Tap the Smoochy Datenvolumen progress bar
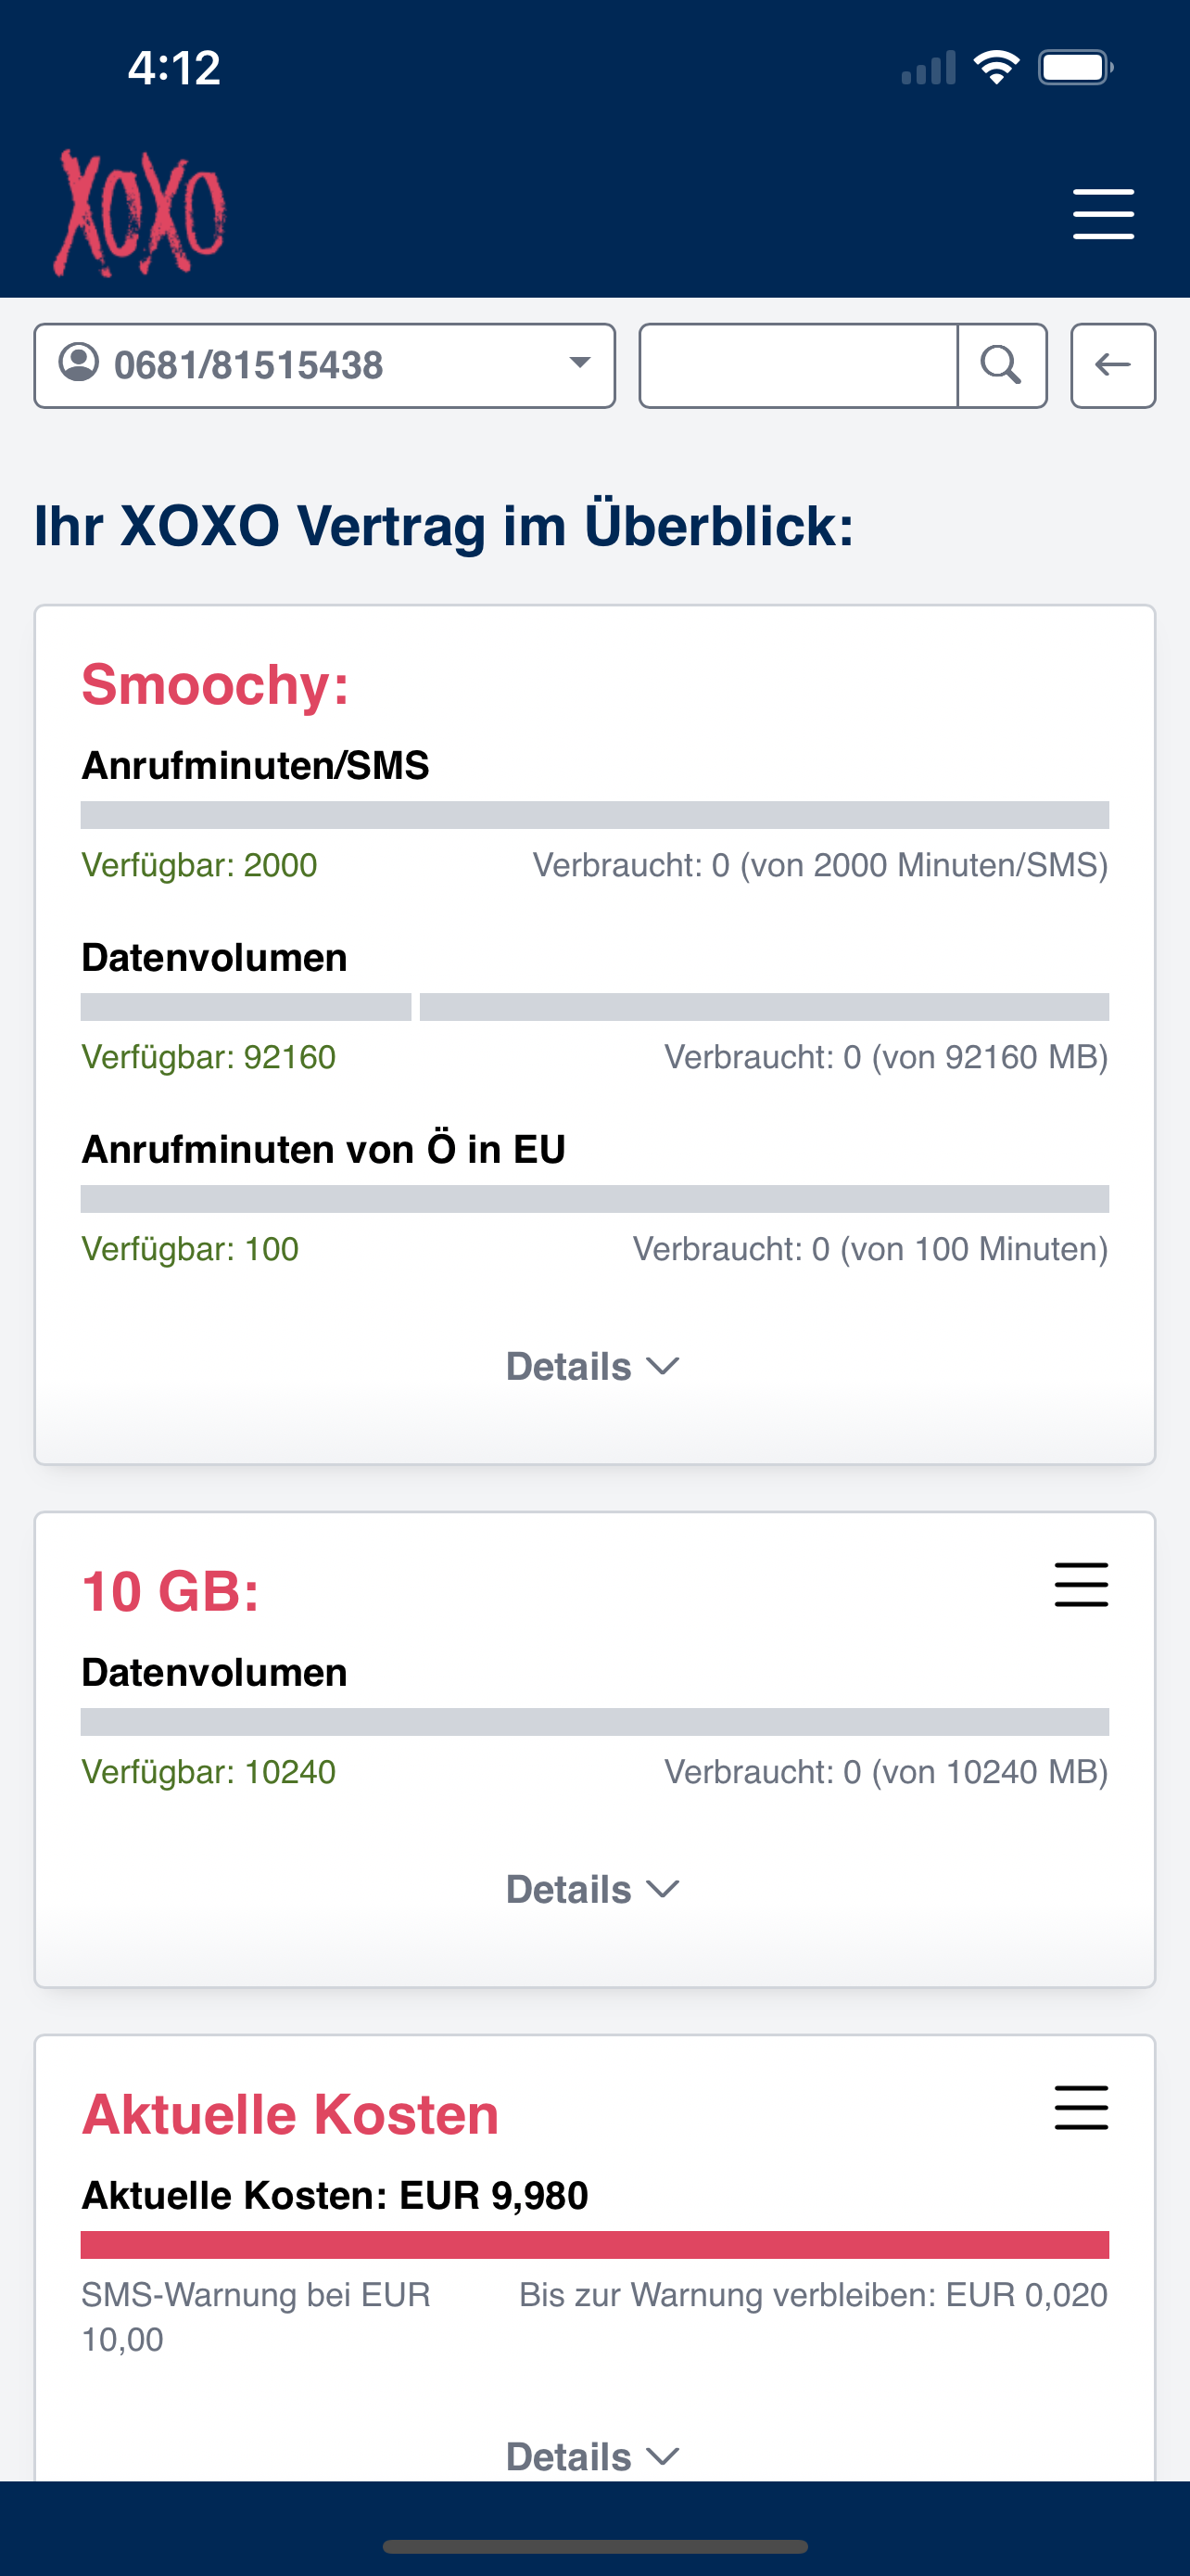Viewport: 1190px width, 2576px height. click(594, 1007)
